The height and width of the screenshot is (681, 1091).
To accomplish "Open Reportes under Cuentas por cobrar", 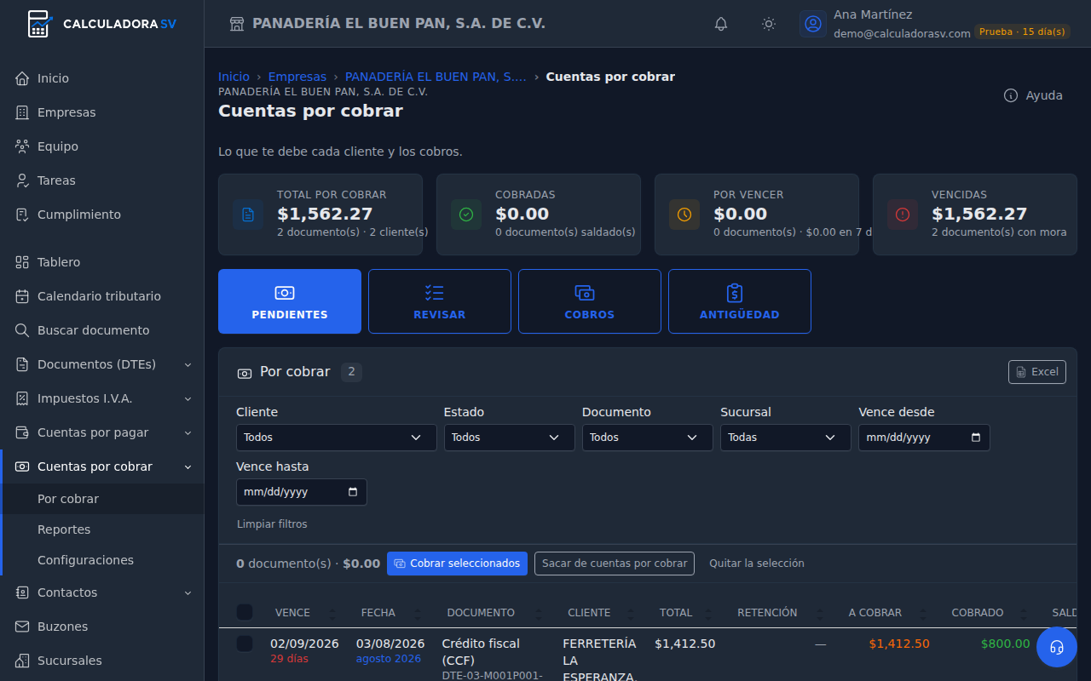I will 102,529.
